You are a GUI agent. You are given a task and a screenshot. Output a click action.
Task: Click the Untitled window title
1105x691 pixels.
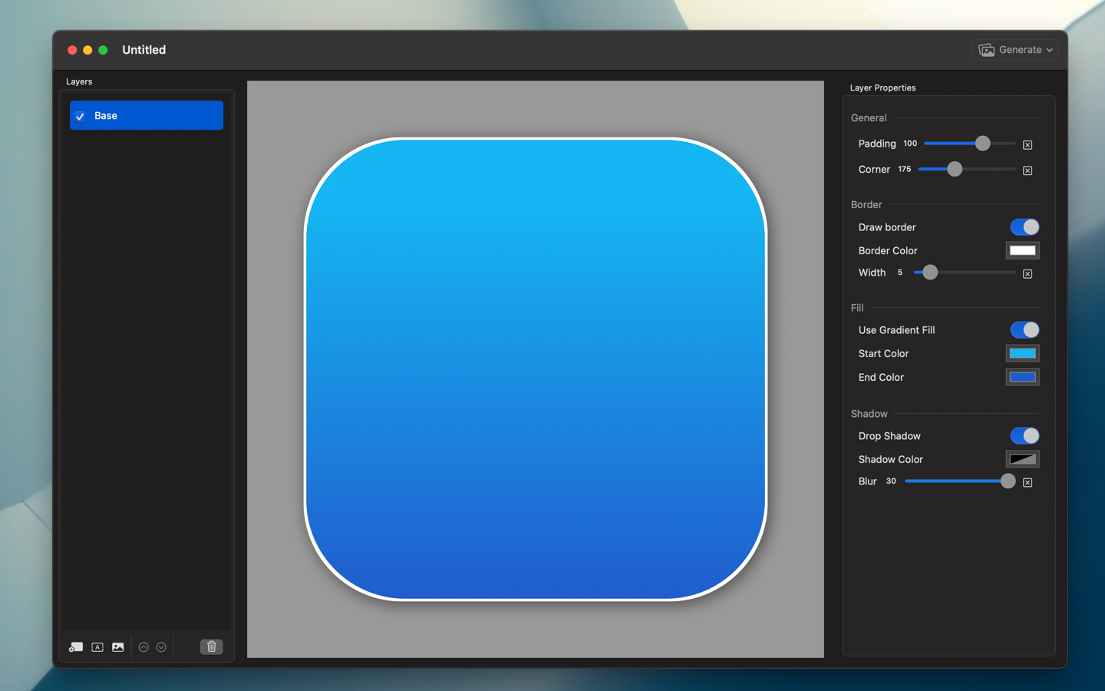coord(143,50)
